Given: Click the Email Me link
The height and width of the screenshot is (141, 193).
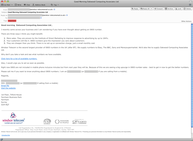Looking at the screenshot, I should 5,86.
